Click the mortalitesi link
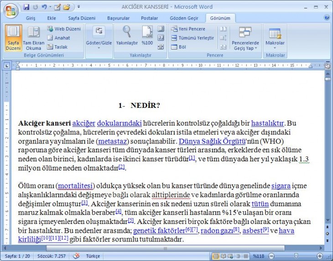The width and height of the screenshot is (333, 261). (x=75, y=186)
